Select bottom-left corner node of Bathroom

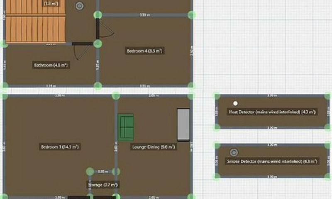[x=5, y=86]
